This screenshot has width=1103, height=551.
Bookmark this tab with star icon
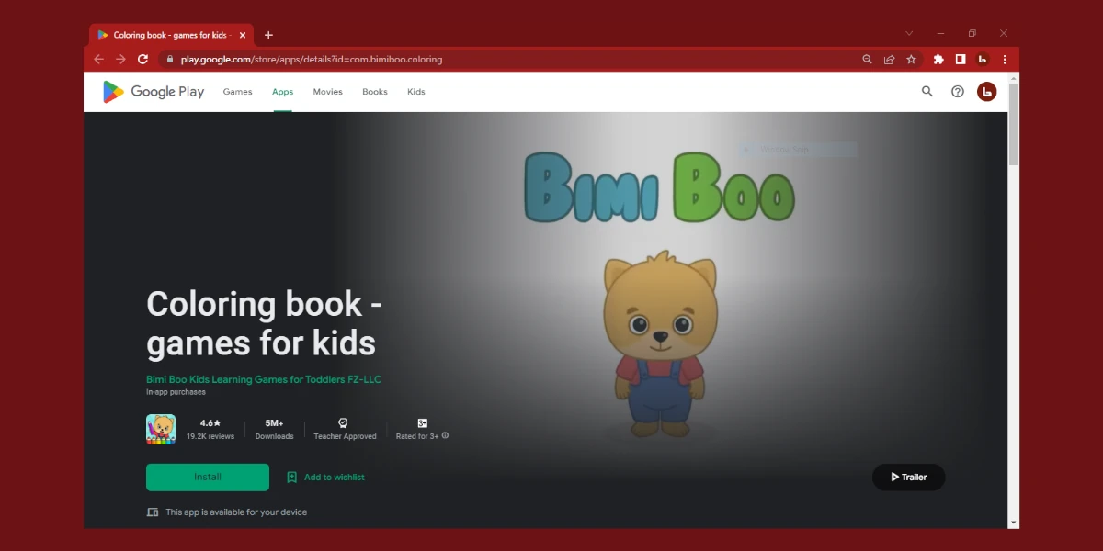(911, 59)
